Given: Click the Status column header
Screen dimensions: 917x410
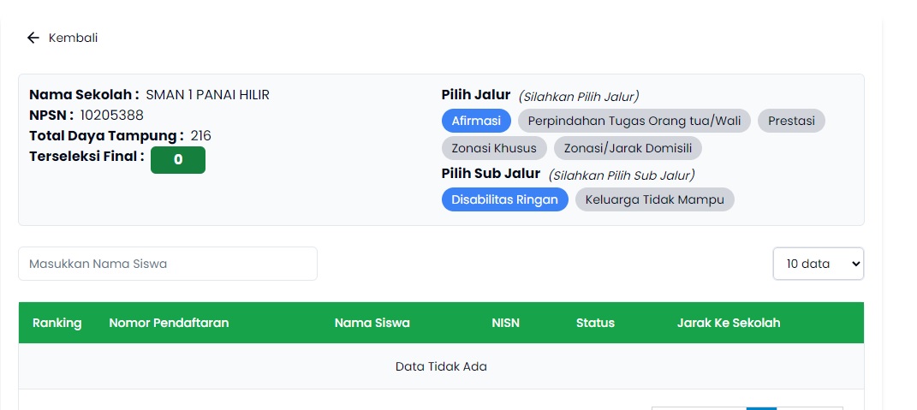Looking at the screenshot, I should coord(595,323).
